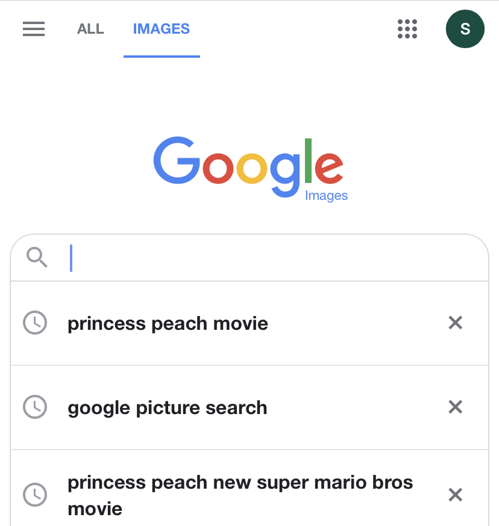Search for 'princess peach movie' suggestion
Image resolution: width=499 pixels, height=526 pixels.
pyautogui.click(x=168, y=324)
